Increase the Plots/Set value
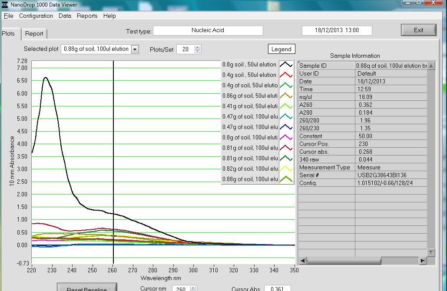 point(198,47)
